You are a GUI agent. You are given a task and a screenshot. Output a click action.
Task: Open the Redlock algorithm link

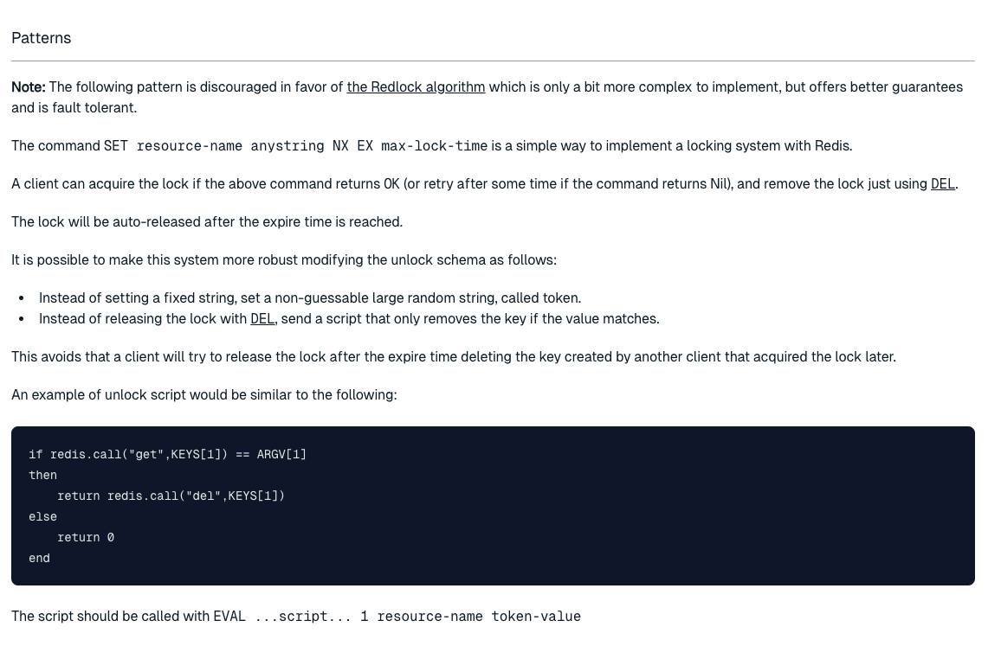[x=416, y=87]
